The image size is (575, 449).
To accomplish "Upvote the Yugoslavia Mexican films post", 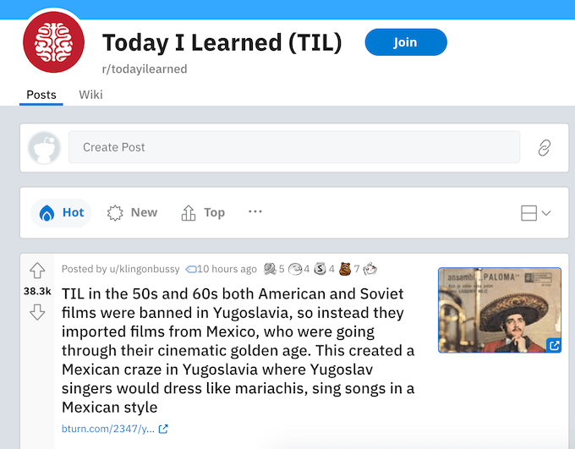I will tap(36, 271).
